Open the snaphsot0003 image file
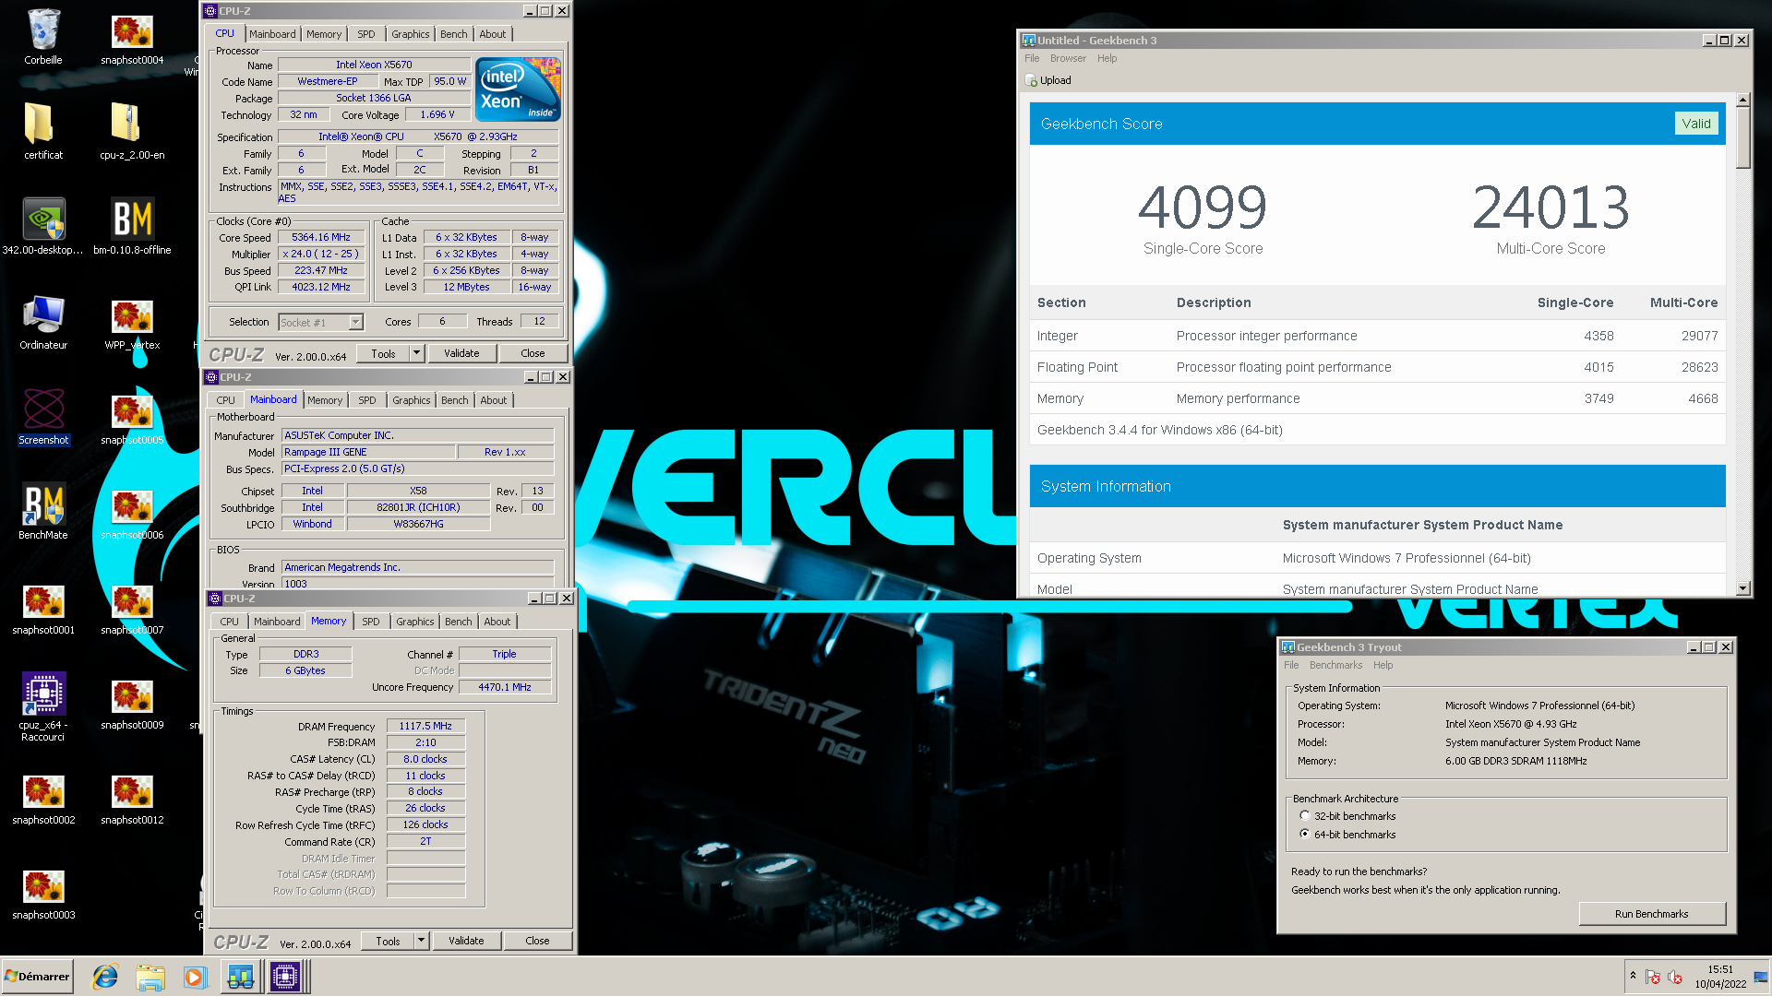Viewport: 1772px width, 996px height. (x=43, y=892)
